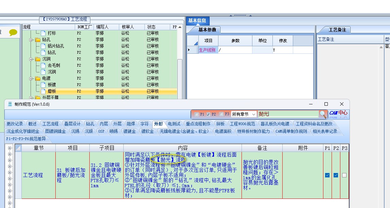
Task: Select the 铝片钻孔 process row
Action: coord(100,46)
